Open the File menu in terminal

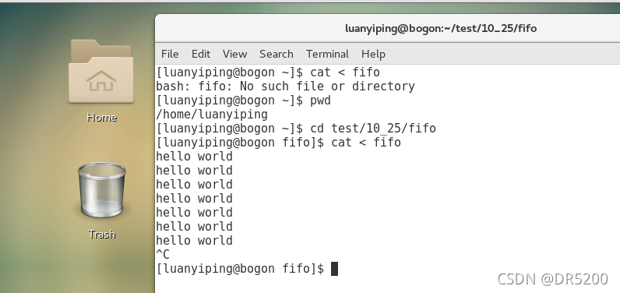(170, 54)
